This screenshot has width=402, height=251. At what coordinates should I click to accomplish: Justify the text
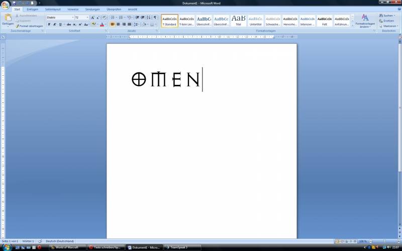click(129, 24)
